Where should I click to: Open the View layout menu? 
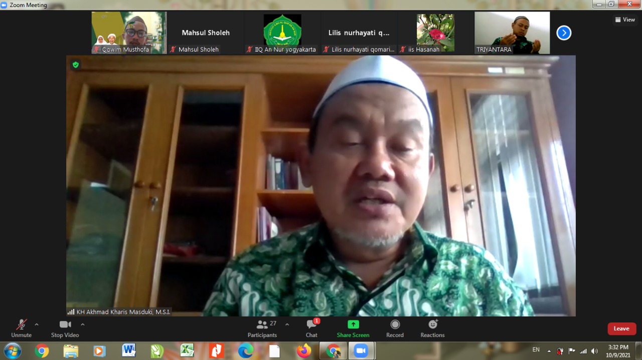(625, 20)
